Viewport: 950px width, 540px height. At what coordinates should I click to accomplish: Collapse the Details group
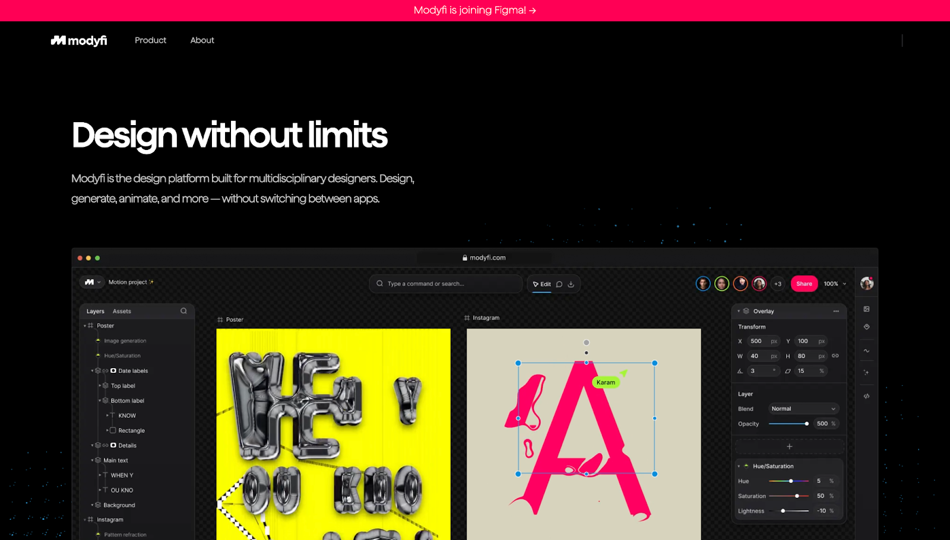pyautogui.click(x=92, y=445)
